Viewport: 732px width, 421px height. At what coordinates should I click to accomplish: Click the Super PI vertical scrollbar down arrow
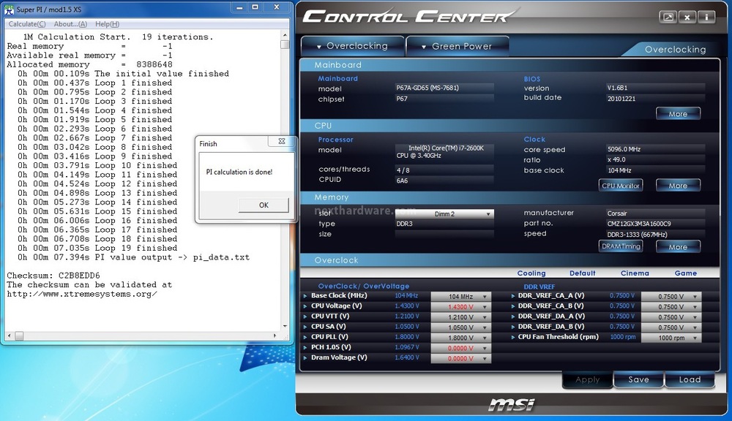point(285,327)
